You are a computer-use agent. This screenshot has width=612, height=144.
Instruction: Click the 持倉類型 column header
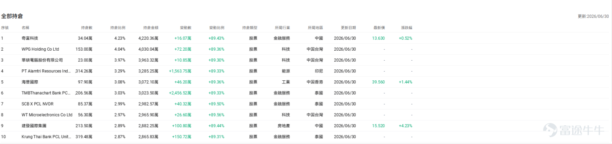click(x=250, y=27)
